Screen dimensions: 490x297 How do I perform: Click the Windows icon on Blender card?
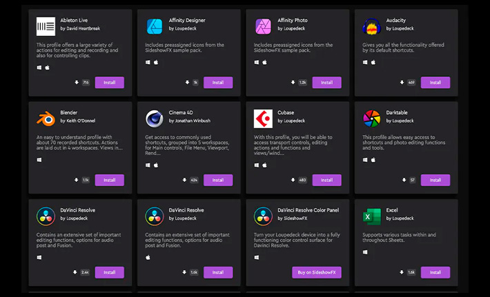(x=39, y=160)
